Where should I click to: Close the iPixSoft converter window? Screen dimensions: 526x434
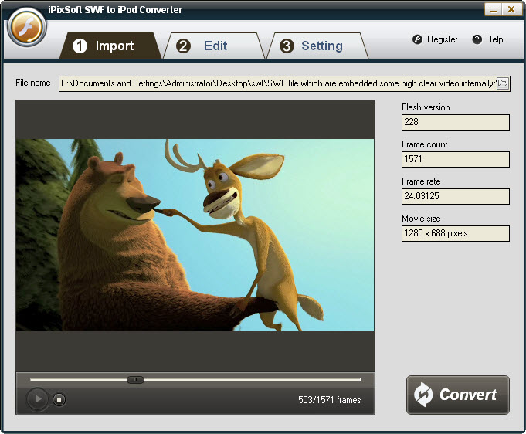(x=511, y=10)
